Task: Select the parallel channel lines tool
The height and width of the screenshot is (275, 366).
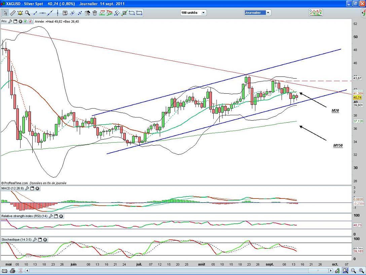Action: (x=72, y=13)
